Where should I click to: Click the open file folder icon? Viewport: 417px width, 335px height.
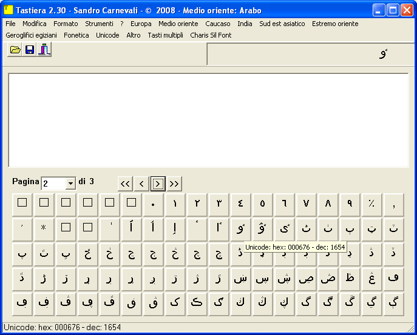coord(15,50)
